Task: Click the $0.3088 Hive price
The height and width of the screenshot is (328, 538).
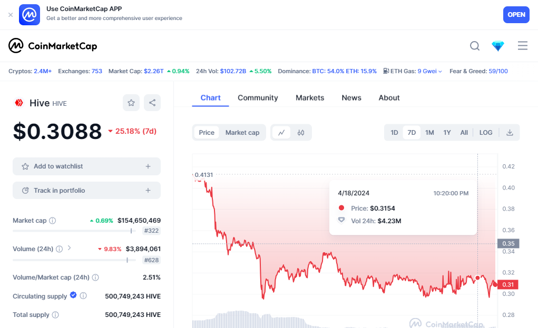Action: click(x=57, y=131)
